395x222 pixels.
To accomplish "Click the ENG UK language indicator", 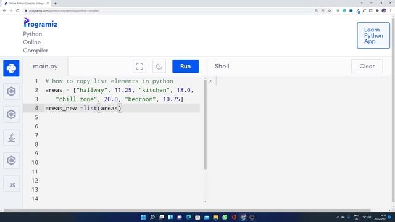I will point(356,217).
